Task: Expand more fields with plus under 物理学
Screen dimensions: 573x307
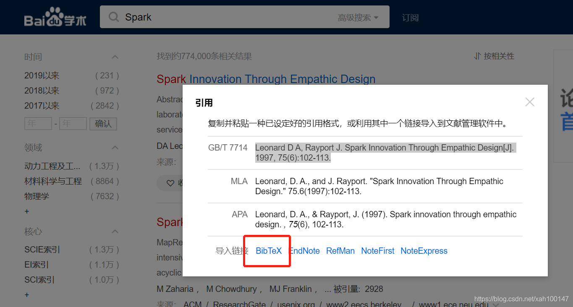Action: [27, 211]
